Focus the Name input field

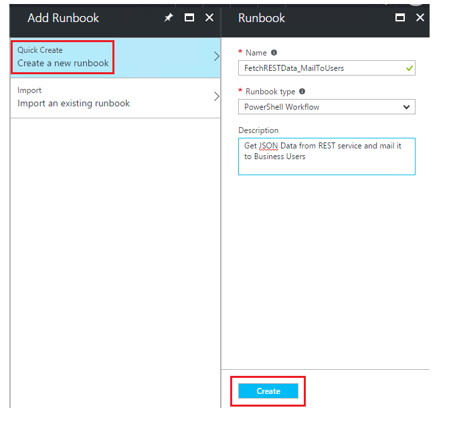click(327, 68)
